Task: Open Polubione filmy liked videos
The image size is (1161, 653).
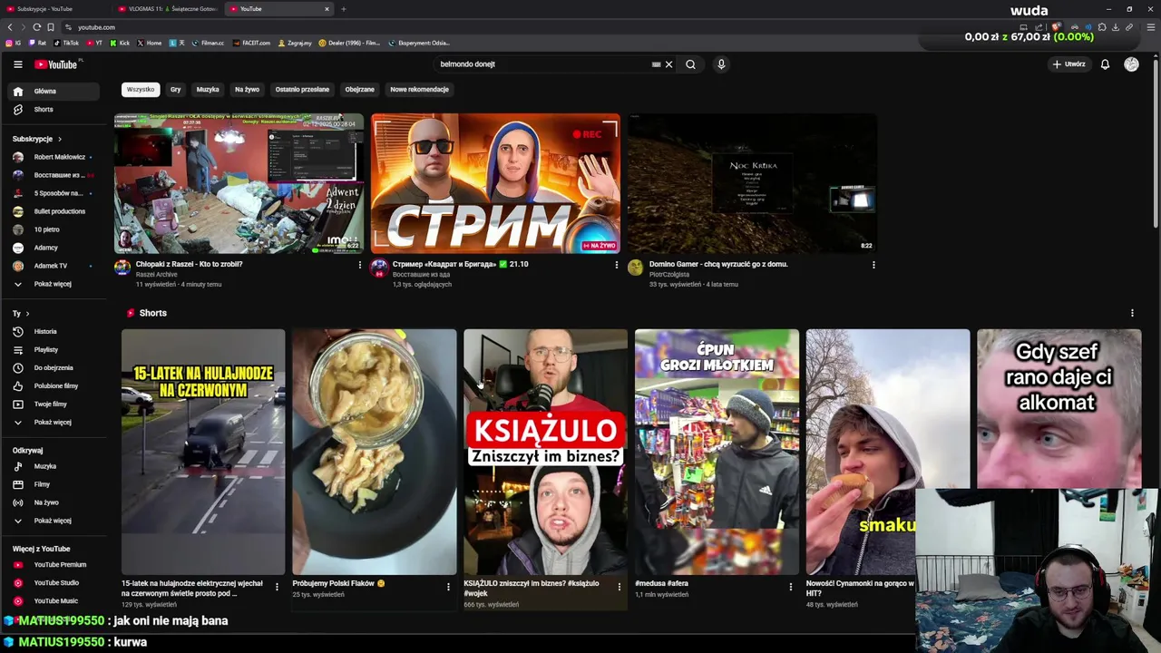Action: [x=54, y=385]
